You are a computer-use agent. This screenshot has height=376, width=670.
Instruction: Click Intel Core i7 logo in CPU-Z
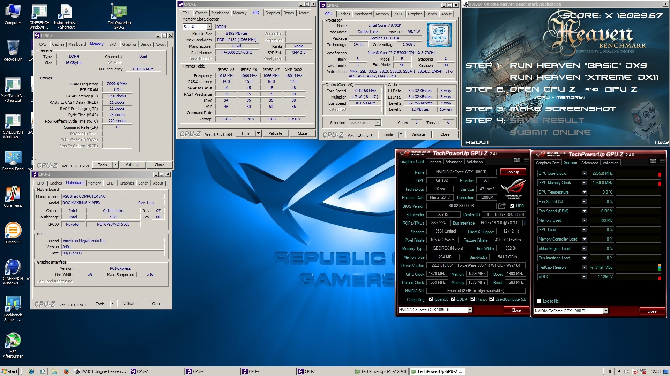[439, 35]
